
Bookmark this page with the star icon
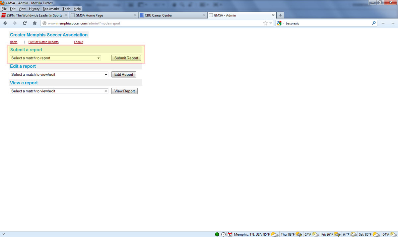point(265,23)
